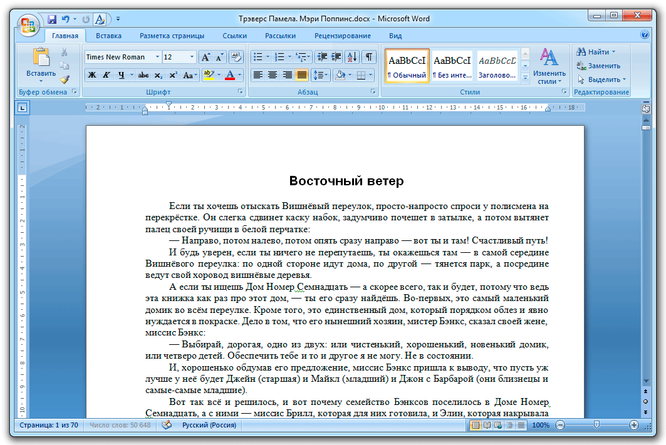666x445 pixels.
Task: Apply red font color
Action: click(x=230, y=76)
